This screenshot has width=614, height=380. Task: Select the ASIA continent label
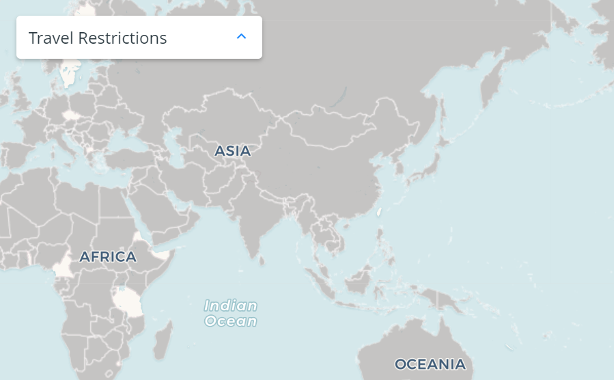[233, 151]
